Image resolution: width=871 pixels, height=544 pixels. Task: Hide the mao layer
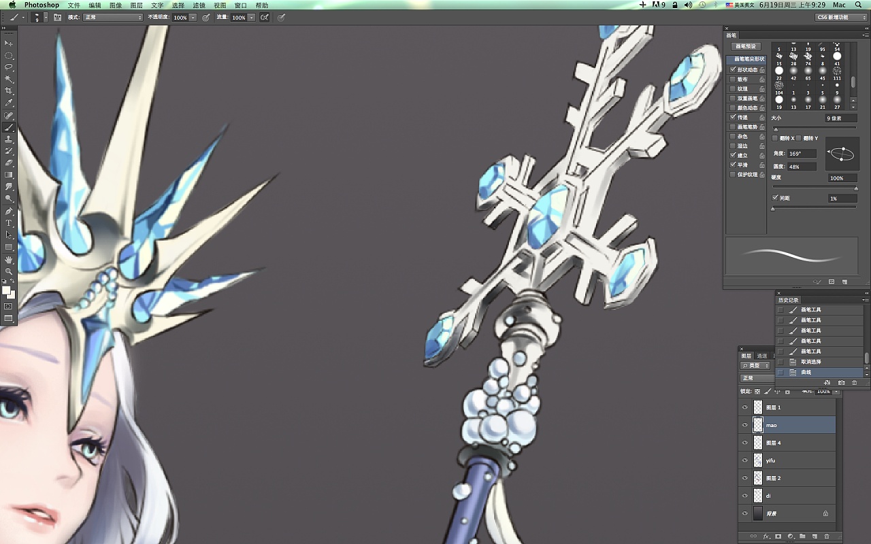tap(745, 425)
